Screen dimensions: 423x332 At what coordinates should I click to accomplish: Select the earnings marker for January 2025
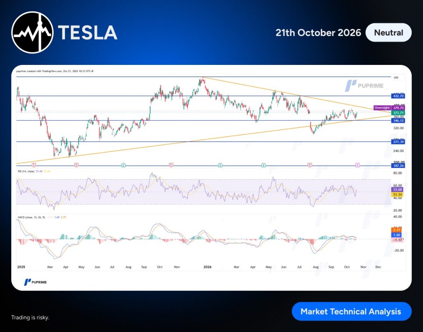pos(34,165)
